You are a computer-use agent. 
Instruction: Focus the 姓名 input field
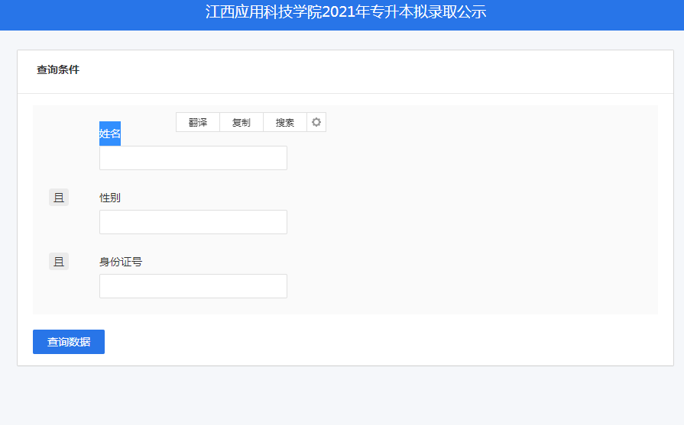pos(193,158)
